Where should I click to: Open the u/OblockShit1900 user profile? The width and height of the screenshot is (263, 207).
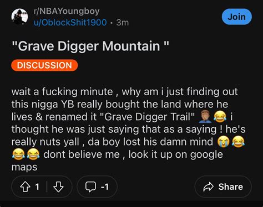pyautogui.click(x=70, y=23)
